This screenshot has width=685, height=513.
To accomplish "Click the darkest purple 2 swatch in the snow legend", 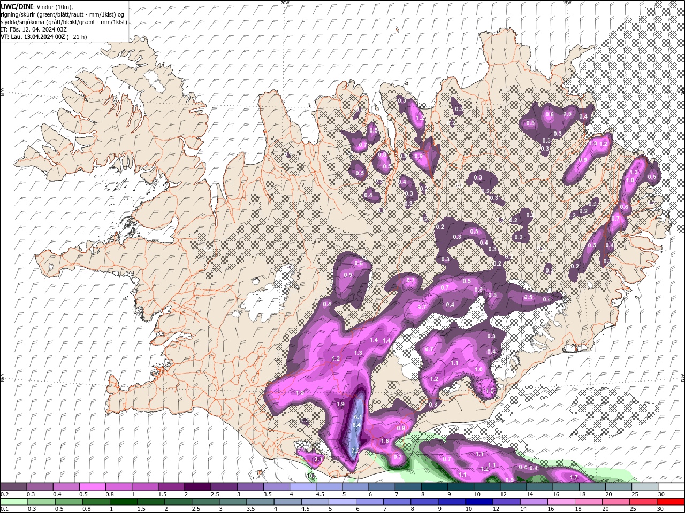I will pos(197,486).
